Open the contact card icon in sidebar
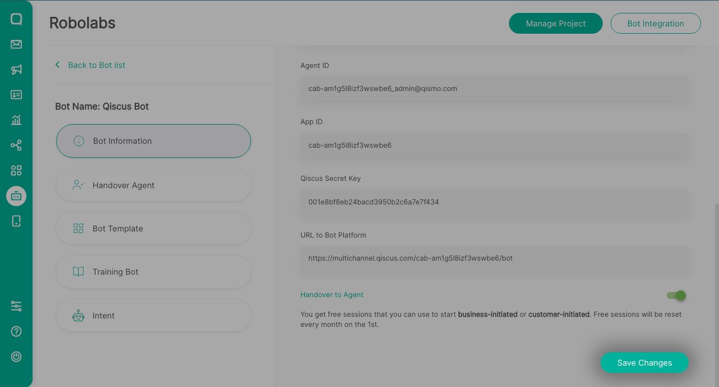Screen dimensions: 719x387 16,95
